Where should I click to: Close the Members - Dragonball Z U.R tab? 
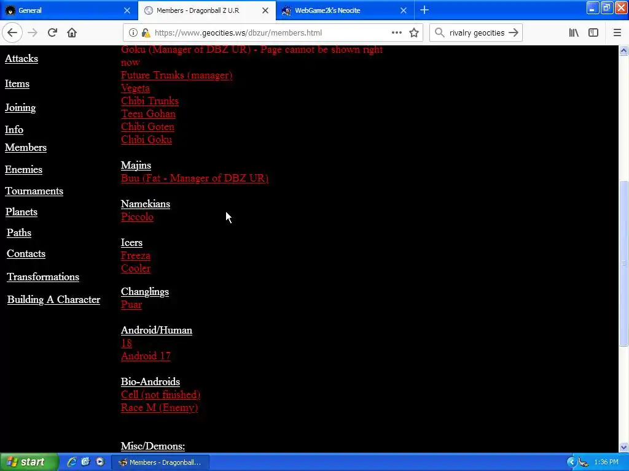coord(265,10)
